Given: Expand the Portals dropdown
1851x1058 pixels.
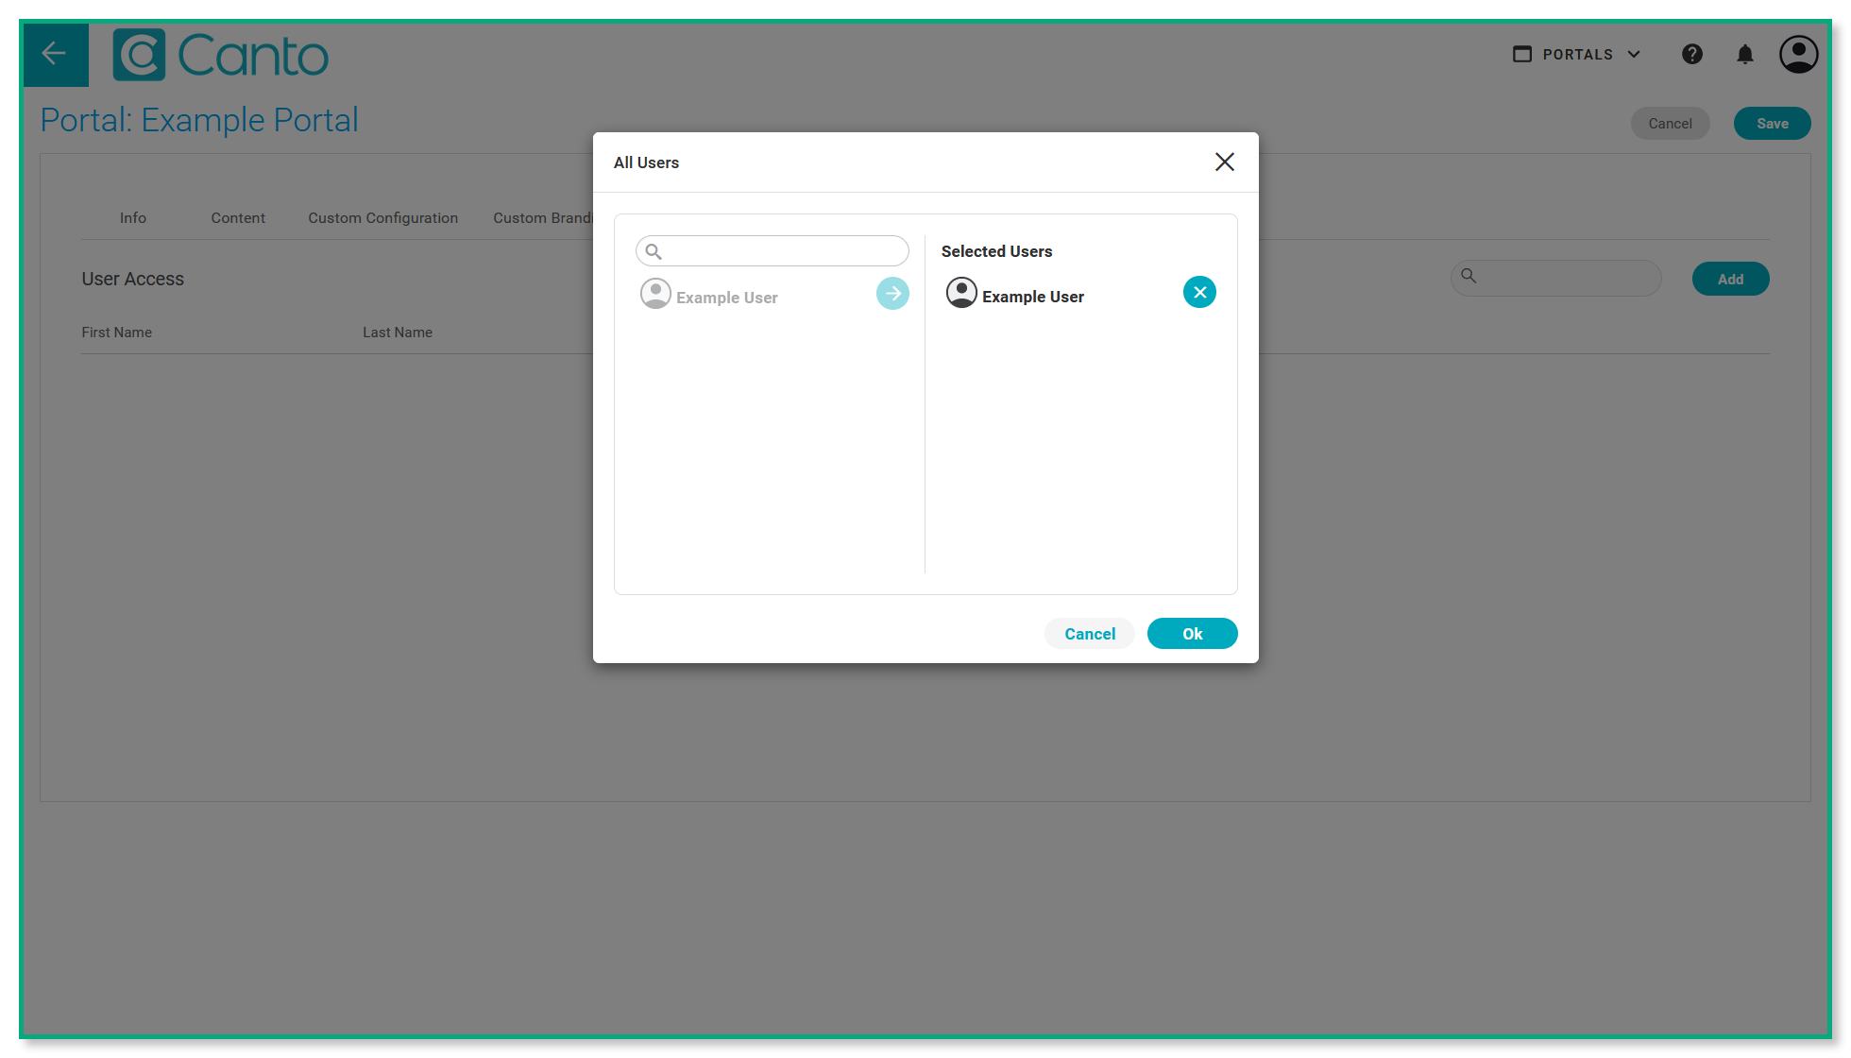Looking at the screenshot, I should pos(1576,55).
